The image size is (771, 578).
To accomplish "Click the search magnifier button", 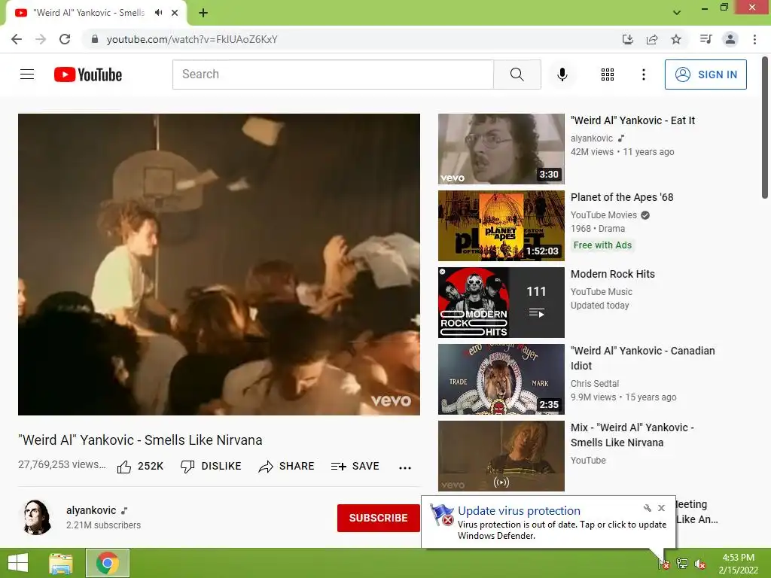I will pyautogui.click(x=517, y=75).
